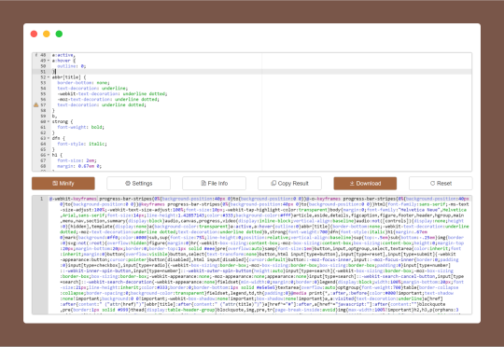Show File Info
Image resolution: width=504 pixels, height=347 pixels.
pos(214,184)
